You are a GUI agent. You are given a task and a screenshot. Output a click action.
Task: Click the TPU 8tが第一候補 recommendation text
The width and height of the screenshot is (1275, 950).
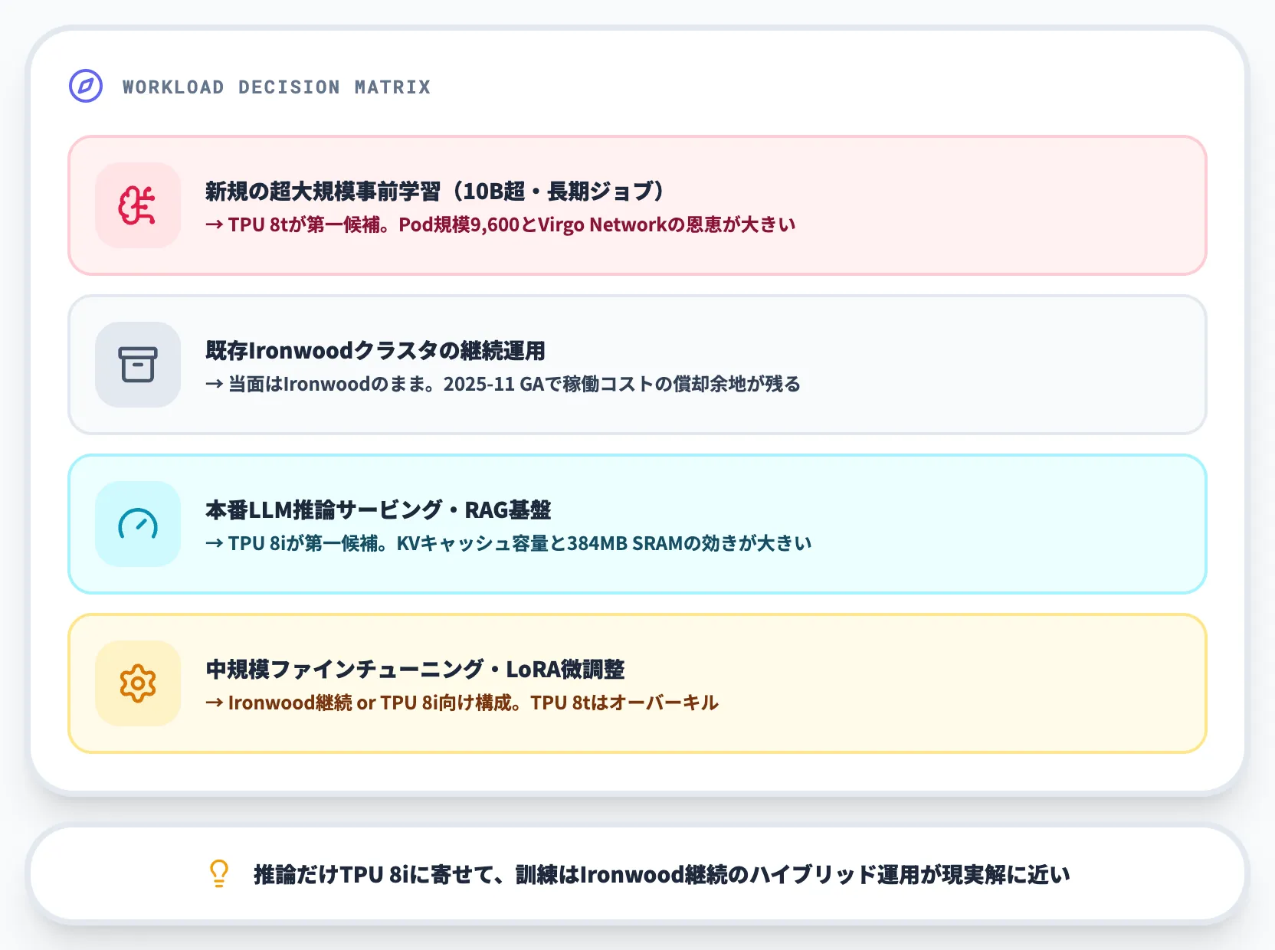click(x=500, y=224)
